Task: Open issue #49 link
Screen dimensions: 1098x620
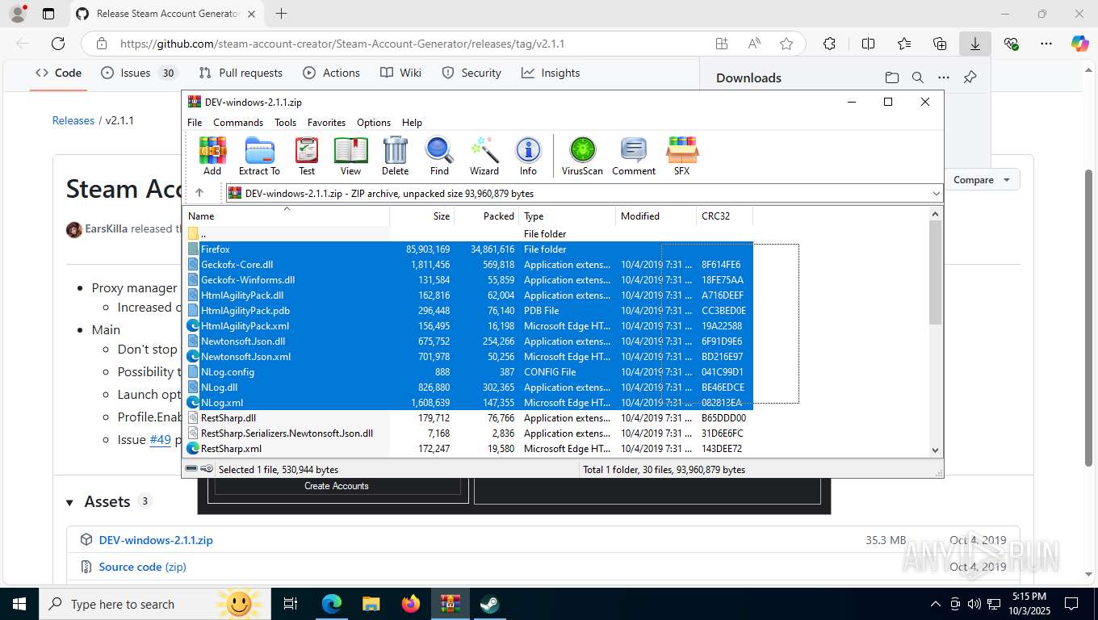Action: point(161,440)
